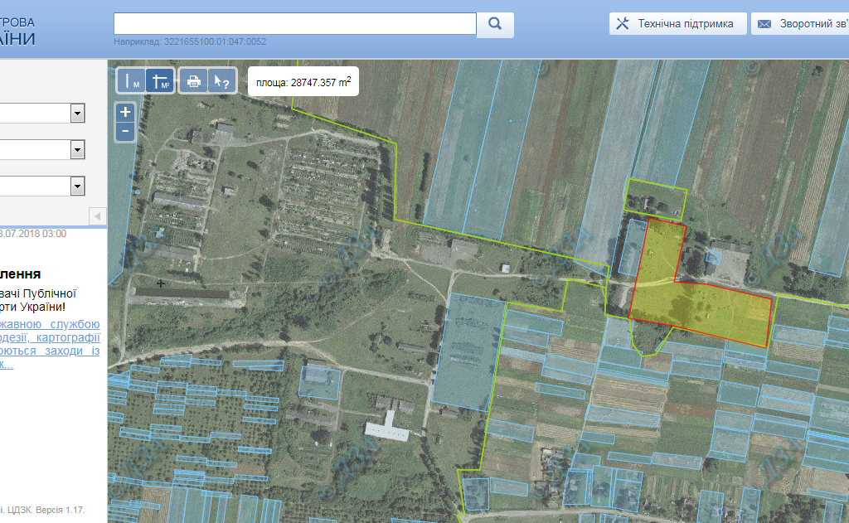Viewport: 849px width, 523px height.
Task: Focus the cadastral number search field
Action: coord(294,24)
